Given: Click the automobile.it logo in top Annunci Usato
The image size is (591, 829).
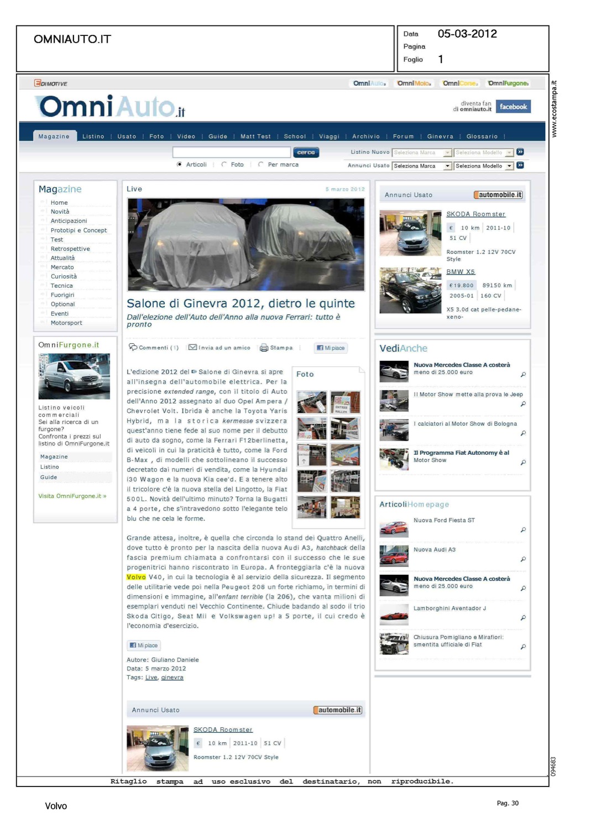Looking at the screenshot, I should pyautogui.click(x=498, y=195).
